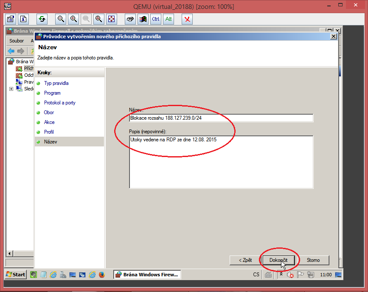Open the Soubor menu

pyautogui.click(x=17, y=41)
